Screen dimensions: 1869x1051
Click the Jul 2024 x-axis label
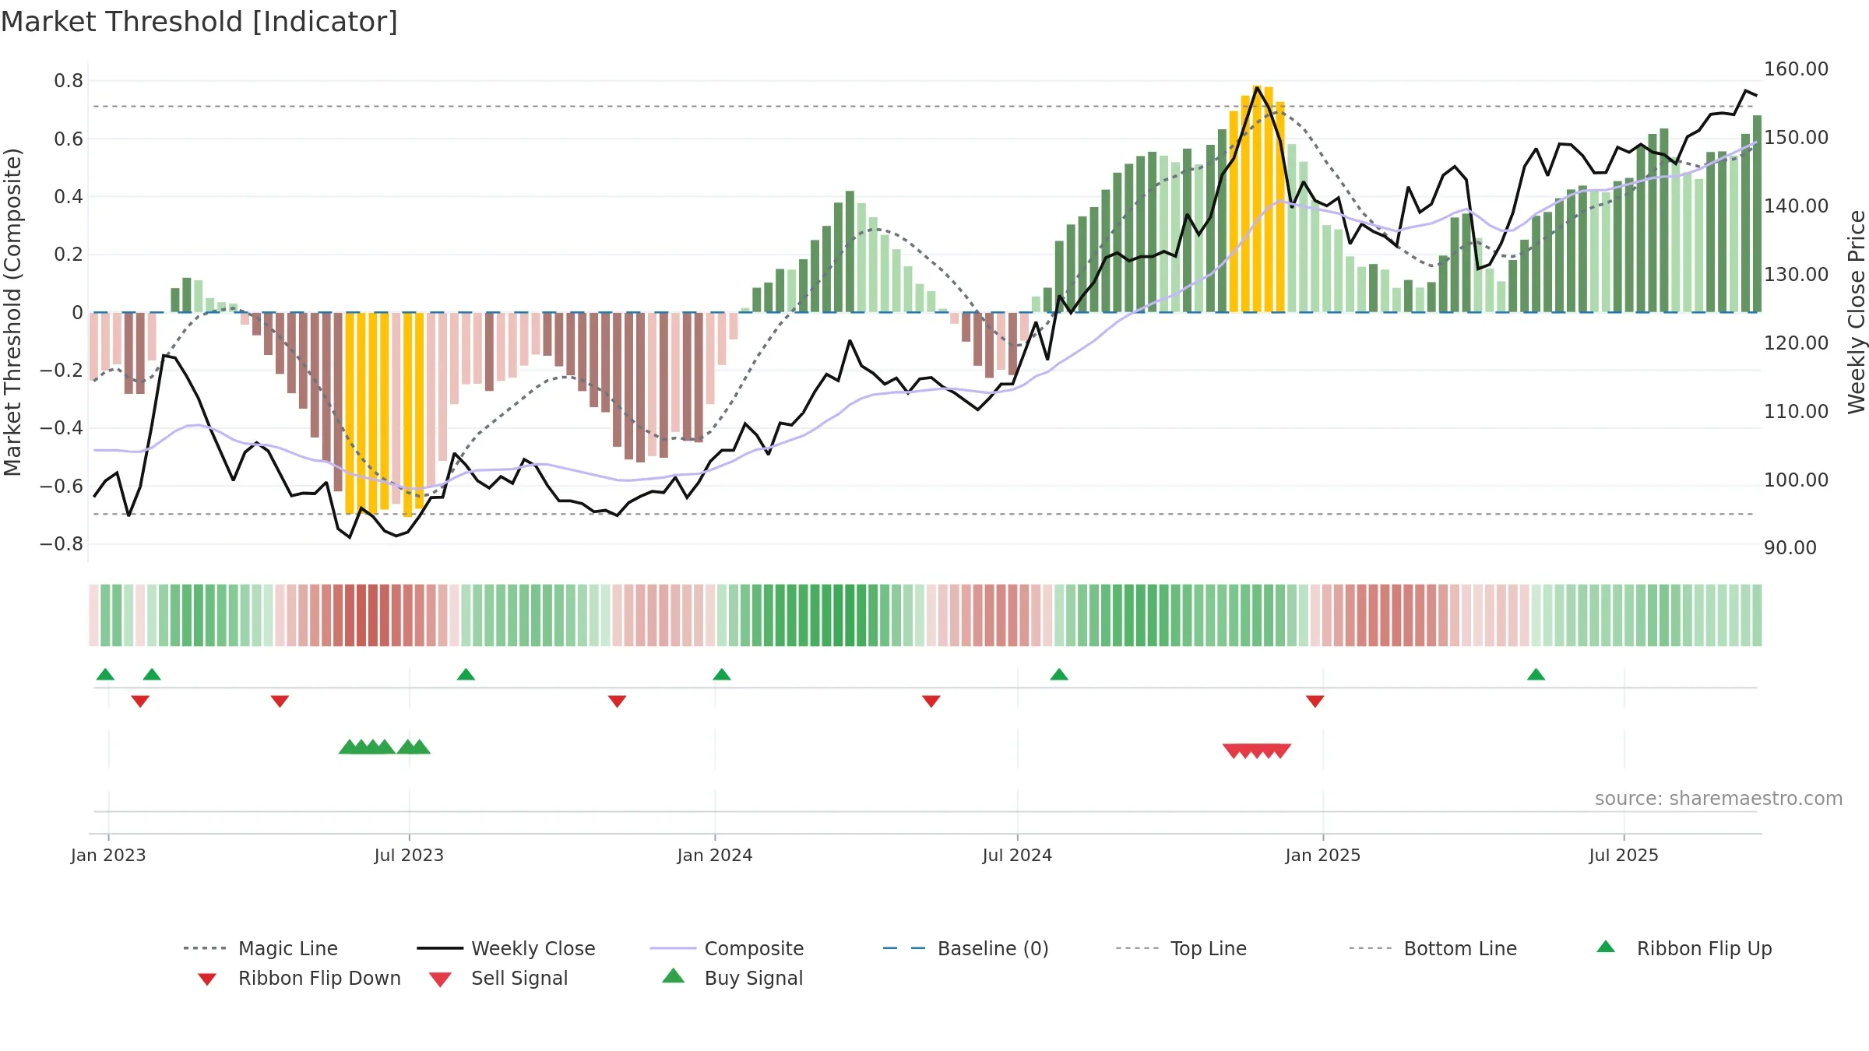1017,855
